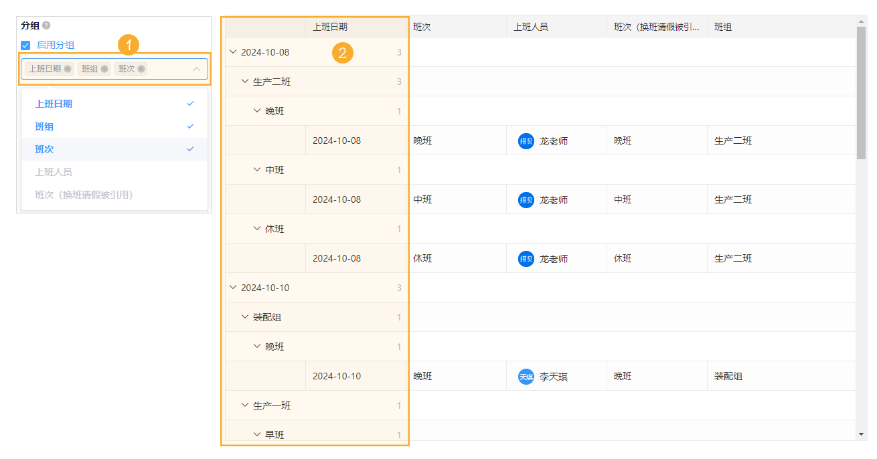Click 李天琪's avatar in the 2024-10-10 row
This screenshot has height=459, width=877.
click(526, 376)
